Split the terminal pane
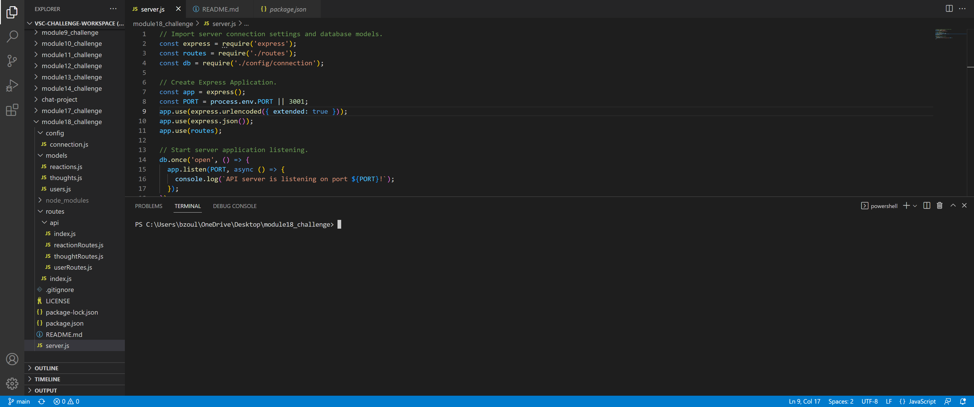The height and width of the screenshot is (407, 974). [x=926, y=206]
